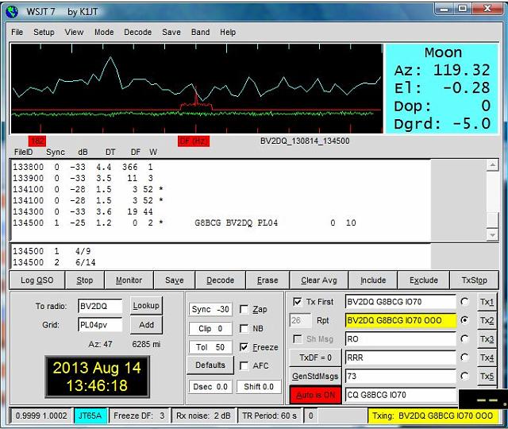
Task: Open the Decode menu
Action: tap(137, 32)
